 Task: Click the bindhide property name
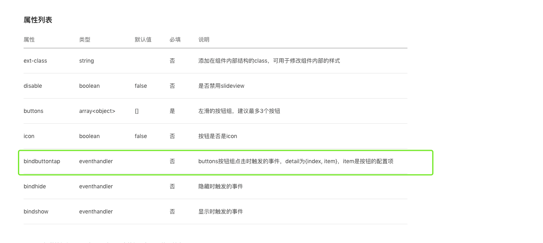[35, 186]
